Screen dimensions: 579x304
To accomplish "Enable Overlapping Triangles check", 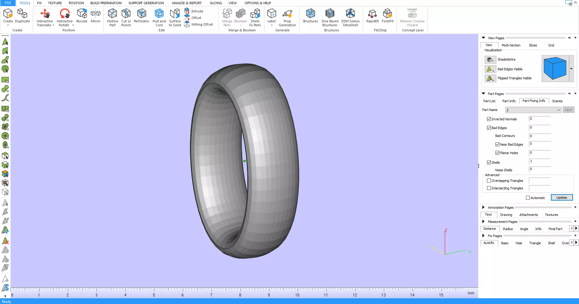I will (x=489, y=181).
